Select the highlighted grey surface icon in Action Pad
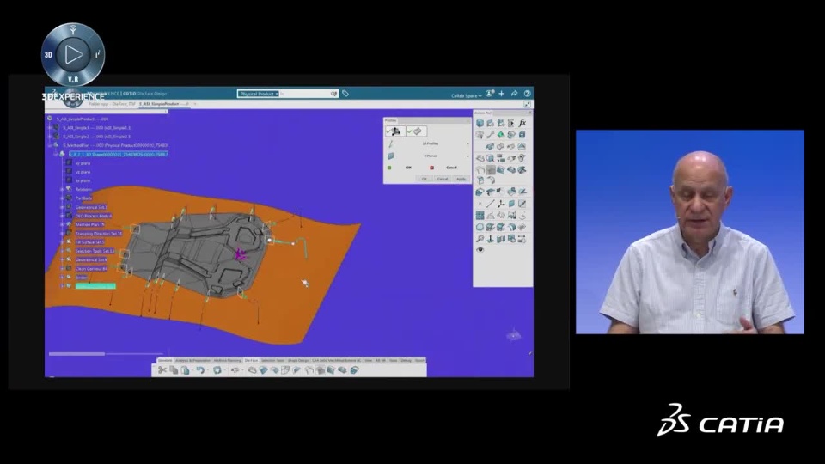This screenshot has height=464, width=825. tap(491, 169)
